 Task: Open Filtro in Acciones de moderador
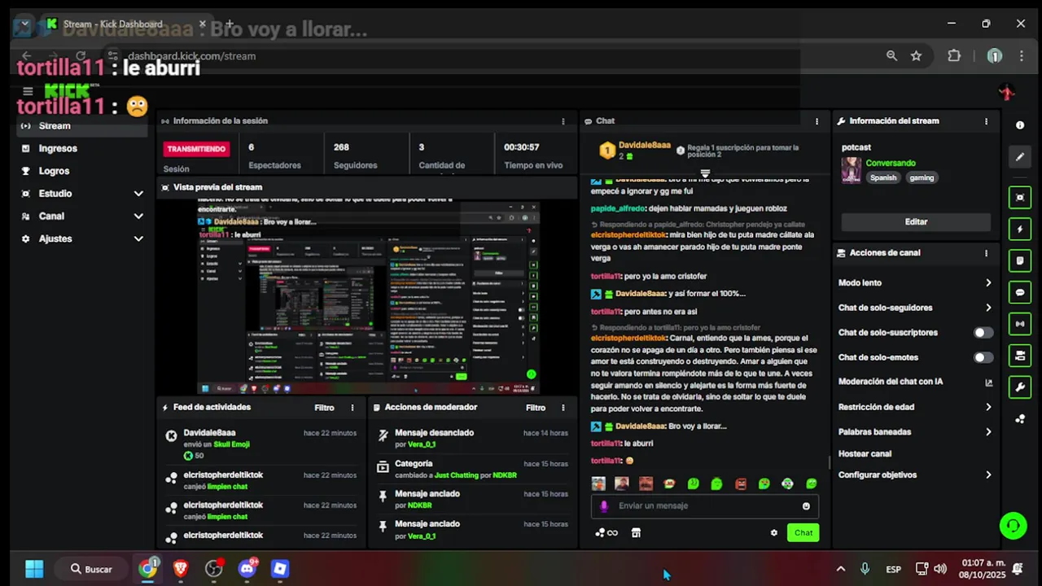[x=536, y=408]
